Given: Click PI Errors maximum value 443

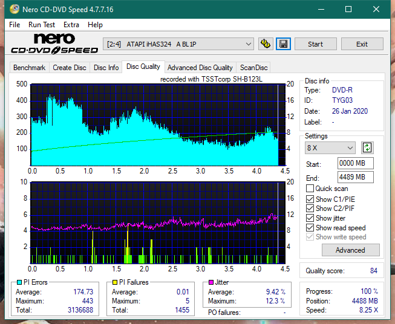Looking at the screenshot, I should coord(88,301).
